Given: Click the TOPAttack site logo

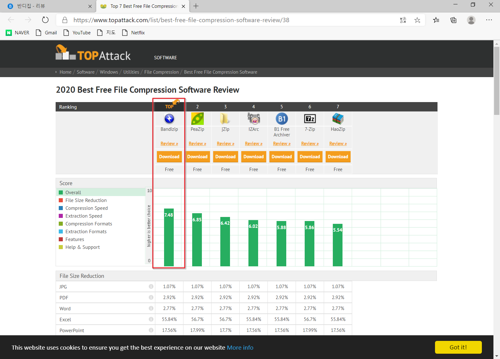Looking at the screenshot, I should [x=93, y=53].
